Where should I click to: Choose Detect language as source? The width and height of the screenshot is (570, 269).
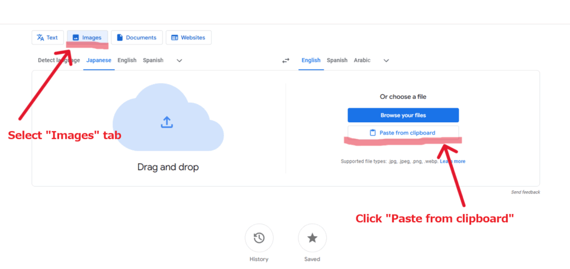(x=59, y=60)
